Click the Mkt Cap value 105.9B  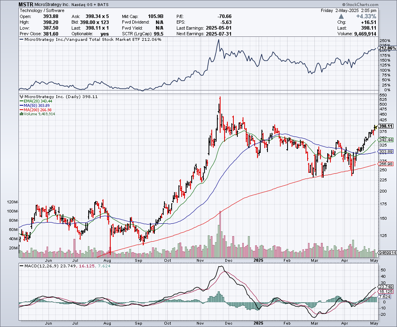(156, 16)
